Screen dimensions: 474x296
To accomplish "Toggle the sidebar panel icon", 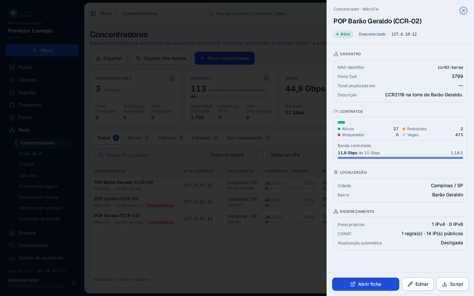I will click(x=93, y=13).
